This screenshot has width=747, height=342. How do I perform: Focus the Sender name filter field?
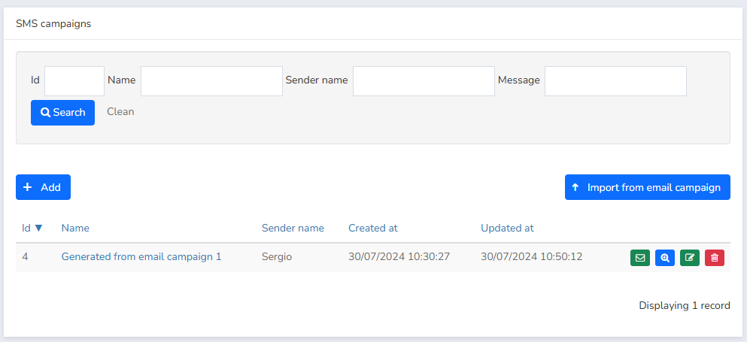[x=424, y=81]
